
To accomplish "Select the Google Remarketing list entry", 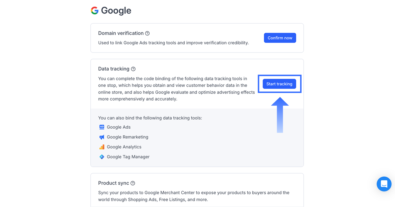I will [x=127, y=137].
